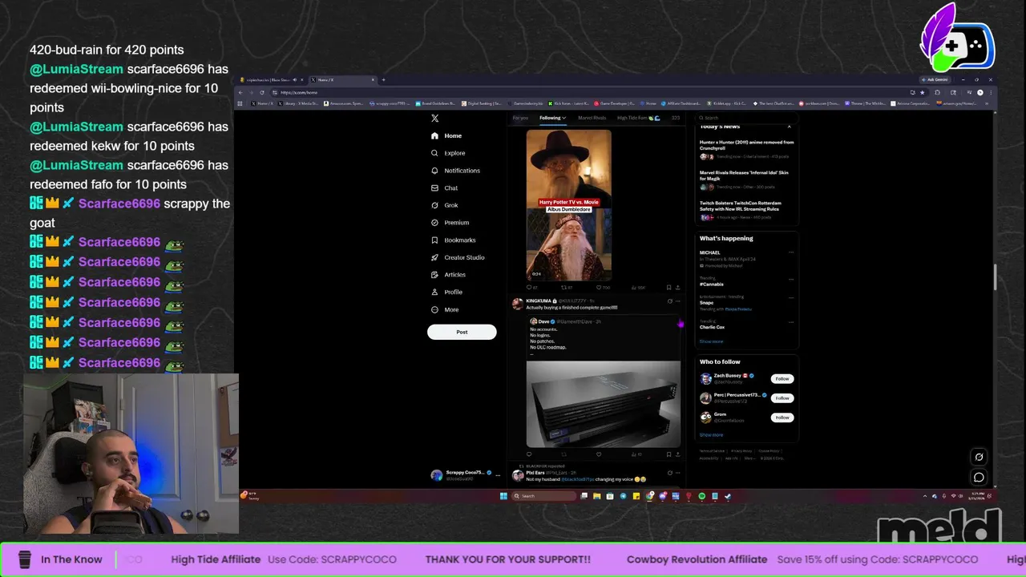
Task: Click the white Post button
Action: tap(462, 332)
